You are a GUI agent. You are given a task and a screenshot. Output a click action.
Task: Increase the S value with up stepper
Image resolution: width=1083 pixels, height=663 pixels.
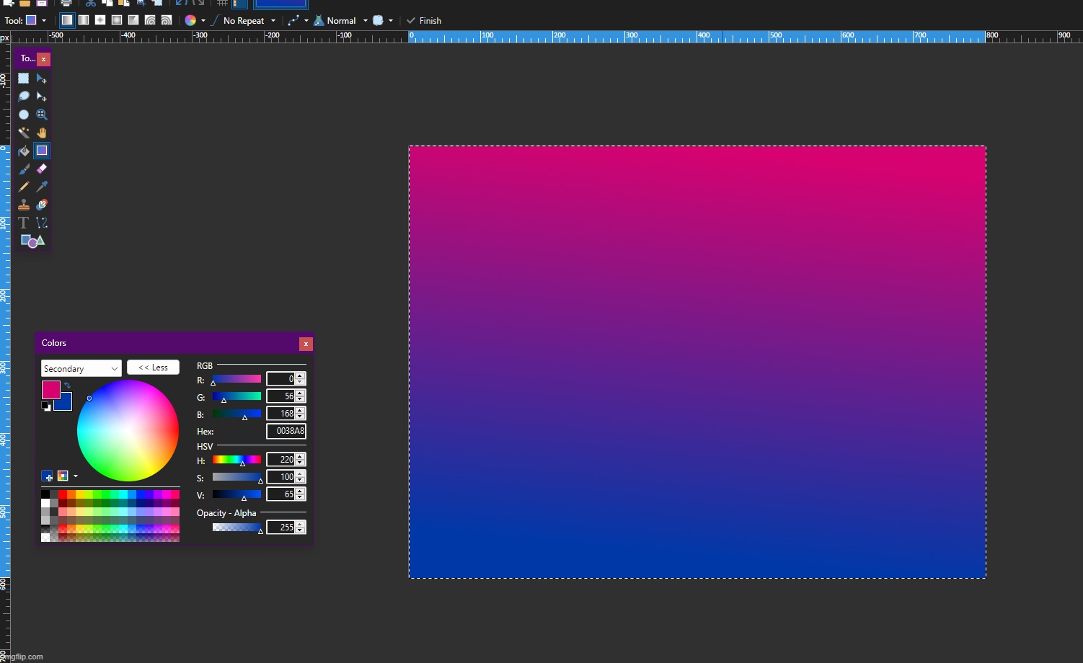301,473
